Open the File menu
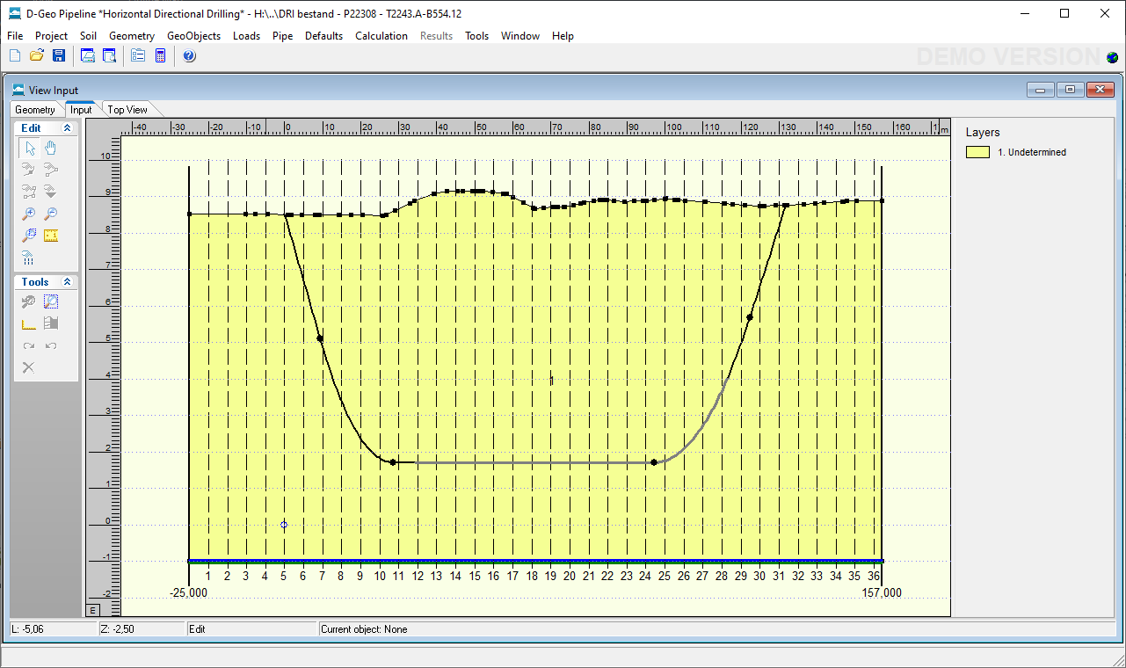This screenshot has width=1126, height=668. tap(15, 36)
